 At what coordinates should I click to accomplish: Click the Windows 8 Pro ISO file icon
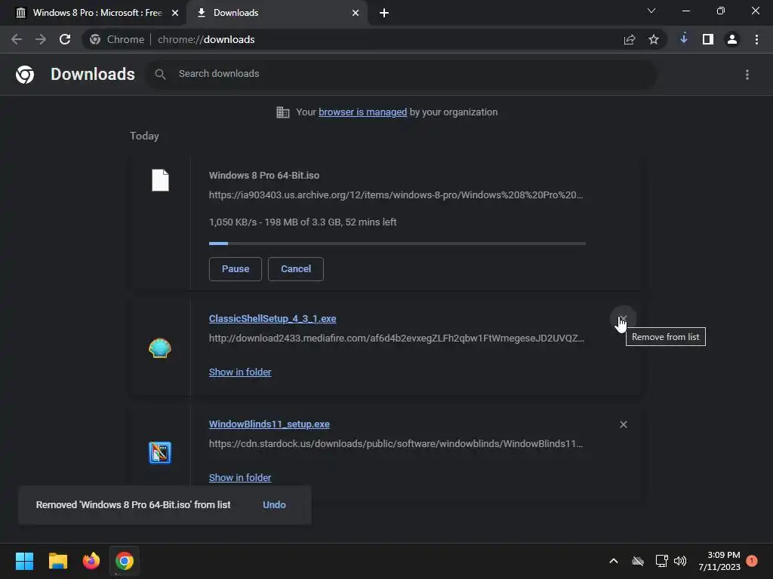(160, 180)
